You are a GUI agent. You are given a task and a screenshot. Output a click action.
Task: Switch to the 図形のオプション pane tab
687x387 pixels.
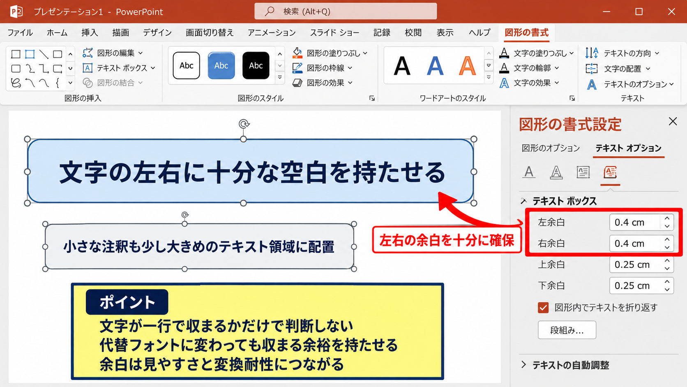[x=551, y=148]
